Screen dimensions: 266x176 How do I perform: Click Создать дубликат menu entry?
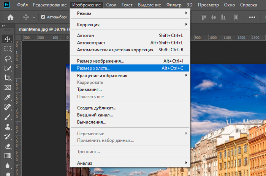click(x=97, y=108)
